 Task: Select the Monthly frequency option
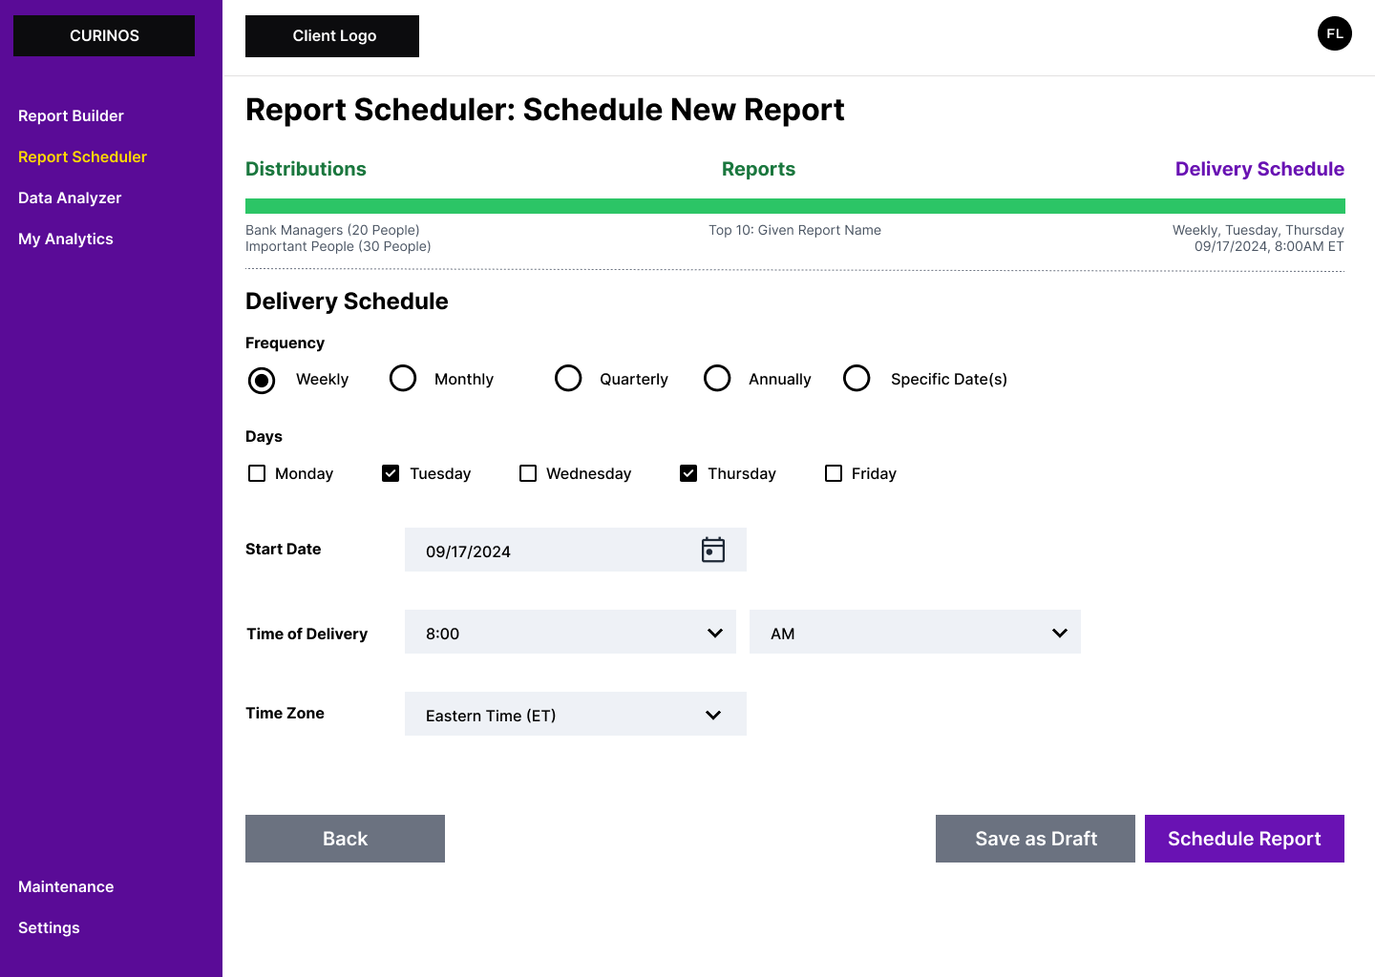403,378
